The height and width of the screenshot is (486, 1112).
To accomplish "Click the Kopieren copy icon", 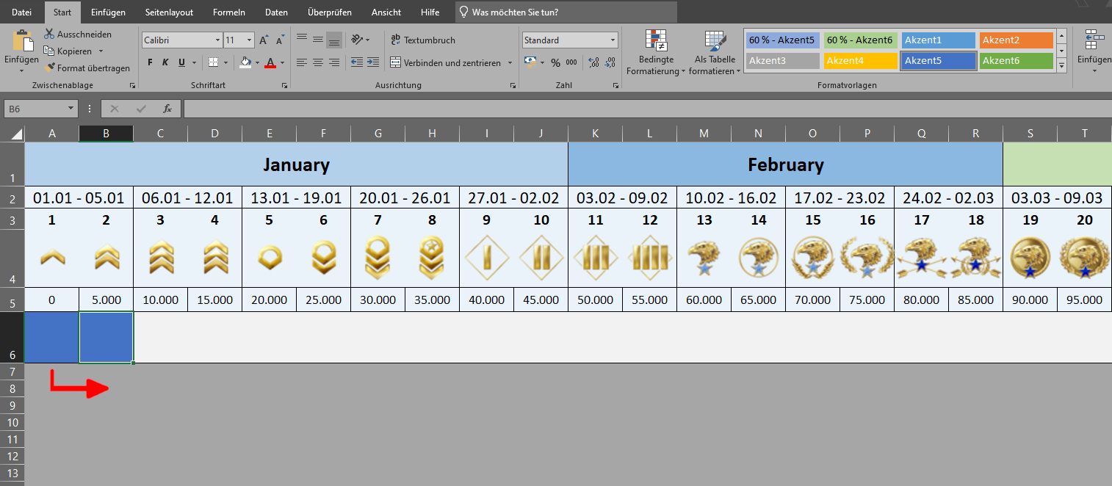I will (x=49, y=51).
